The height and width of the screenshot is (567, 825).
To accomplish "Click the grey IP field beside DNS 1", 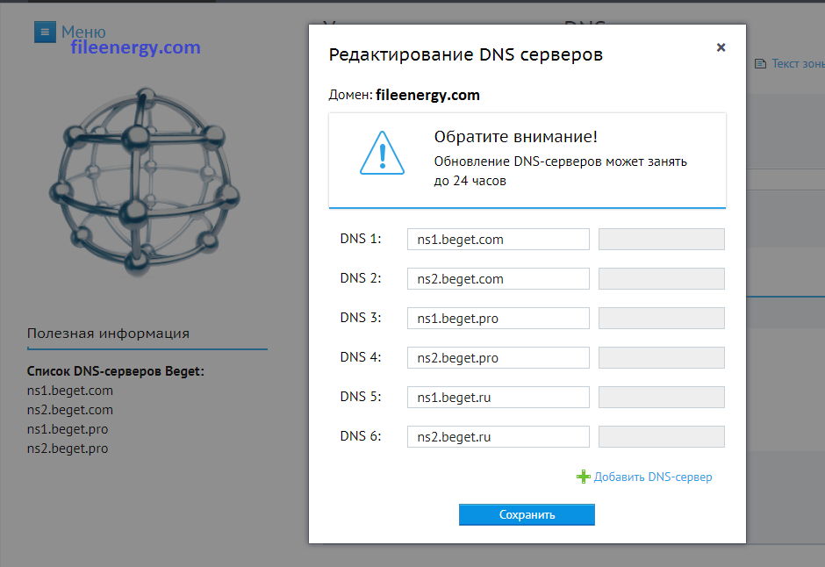I will coord(662,240).
